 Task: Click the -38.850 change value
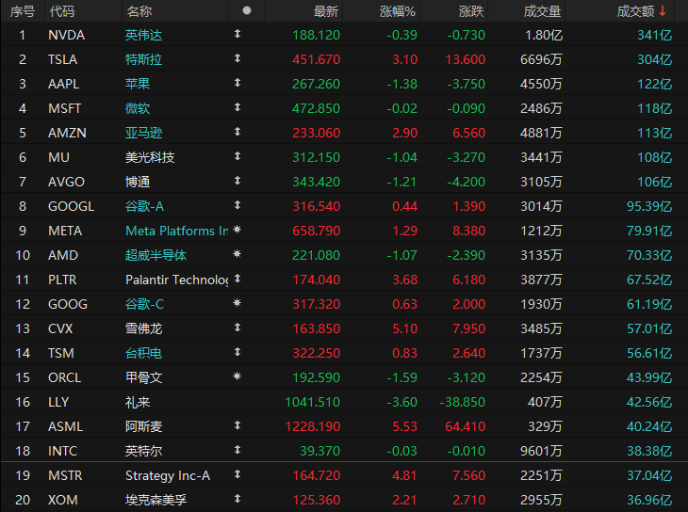coord(463,403)
